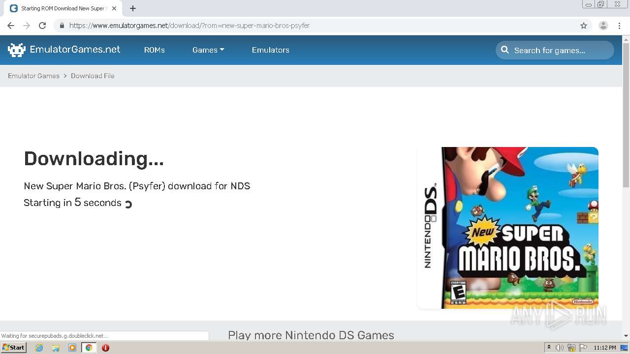Click the 11:12 PM taskbar clock
Viewport: 630px width, 354px height.
click(605, 348)
